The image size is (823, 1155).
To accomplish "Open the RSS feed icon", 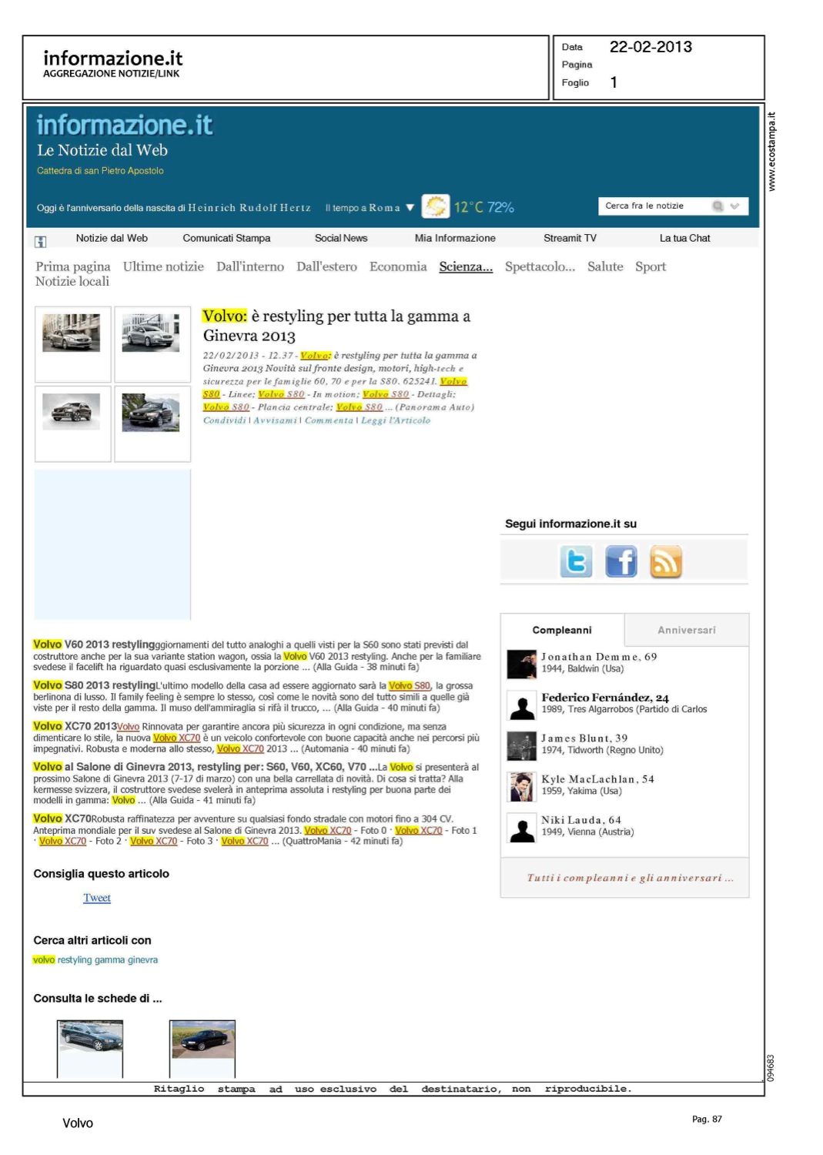I will tap(666, 561).
